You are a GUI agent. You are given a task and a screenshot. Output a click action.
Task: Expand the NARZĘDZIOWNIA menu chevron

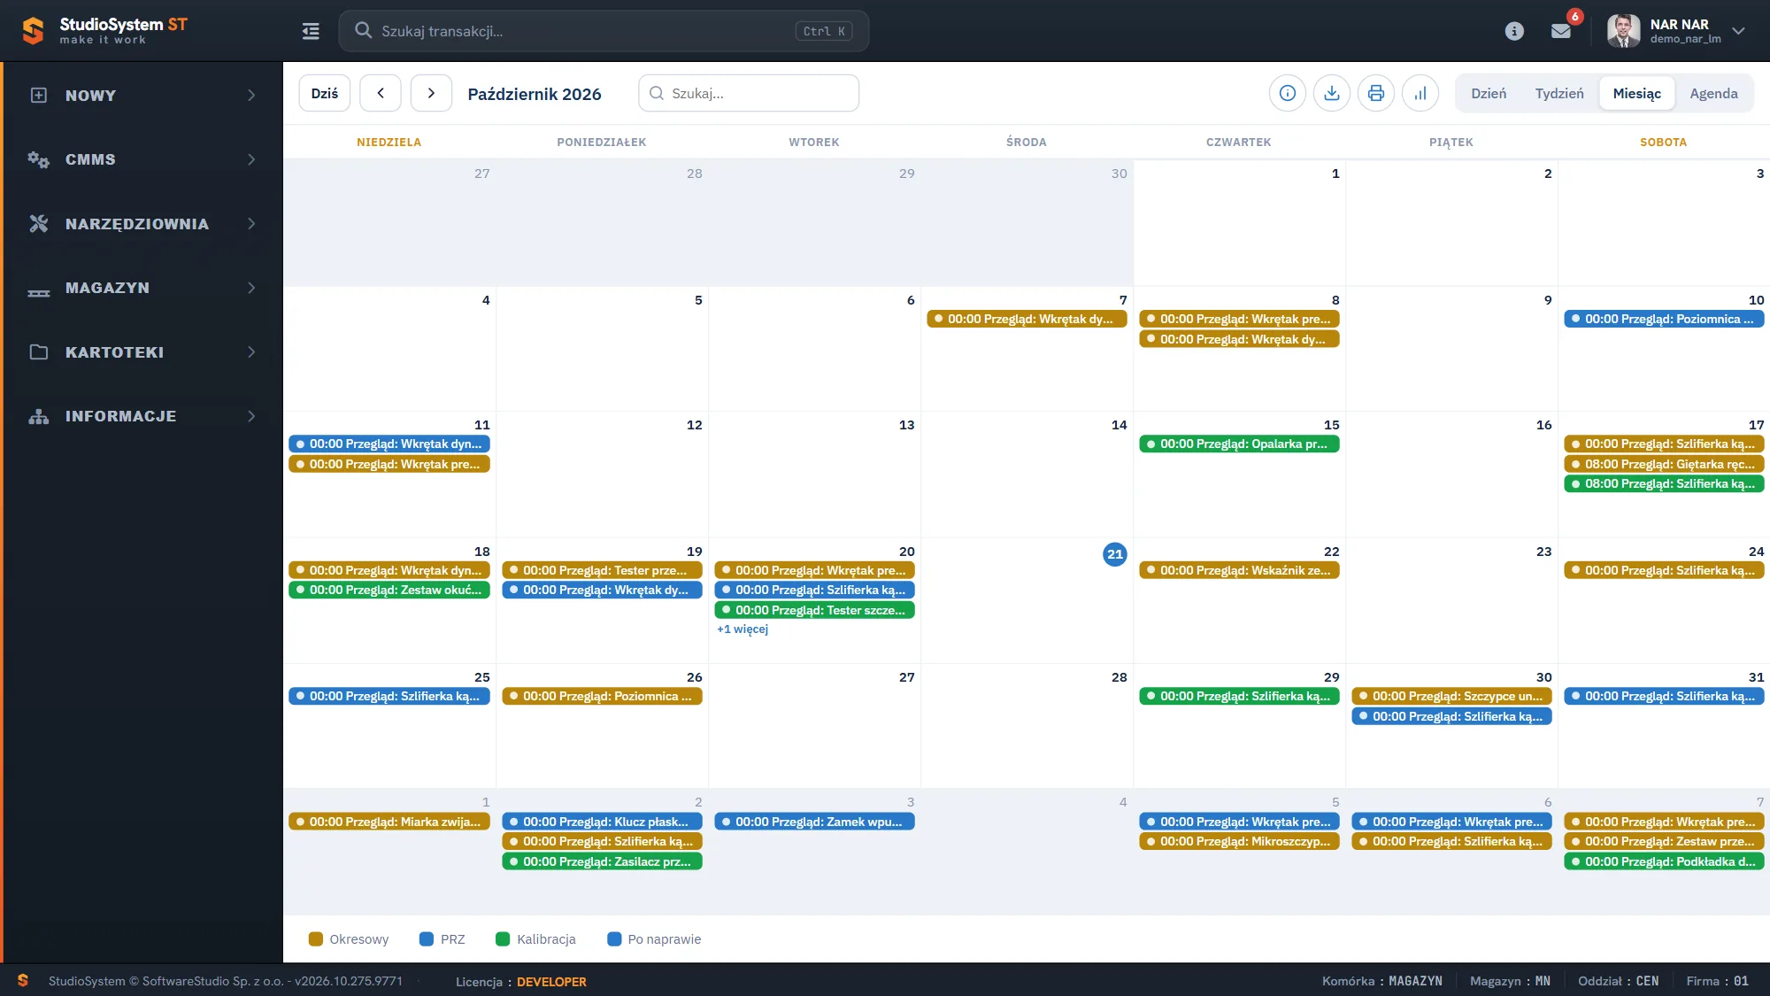pyautogui.click(x=251, y=224)
